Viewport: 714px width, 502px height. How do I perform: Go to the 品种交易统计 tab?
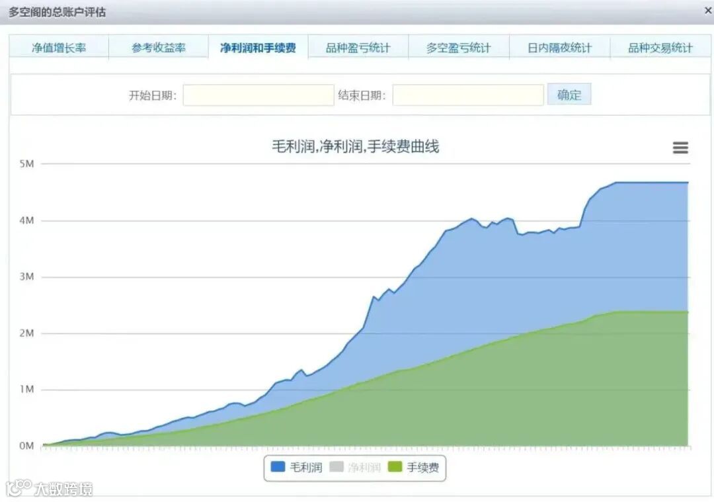click(x=660, y=48)
